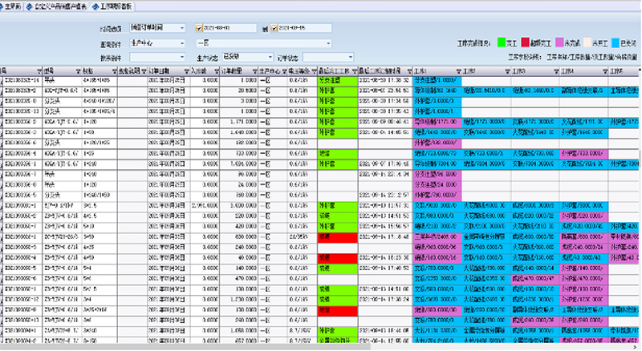
Task: Switch to the middle tab starting with 自定义
Action: tap(57, 6)
